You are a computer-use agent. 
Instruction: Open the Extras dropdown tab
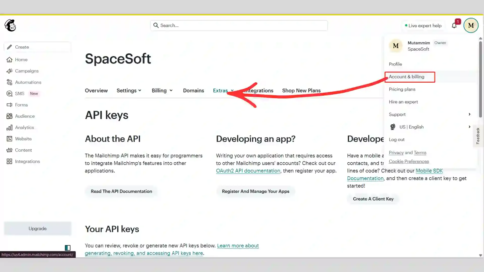223,90
